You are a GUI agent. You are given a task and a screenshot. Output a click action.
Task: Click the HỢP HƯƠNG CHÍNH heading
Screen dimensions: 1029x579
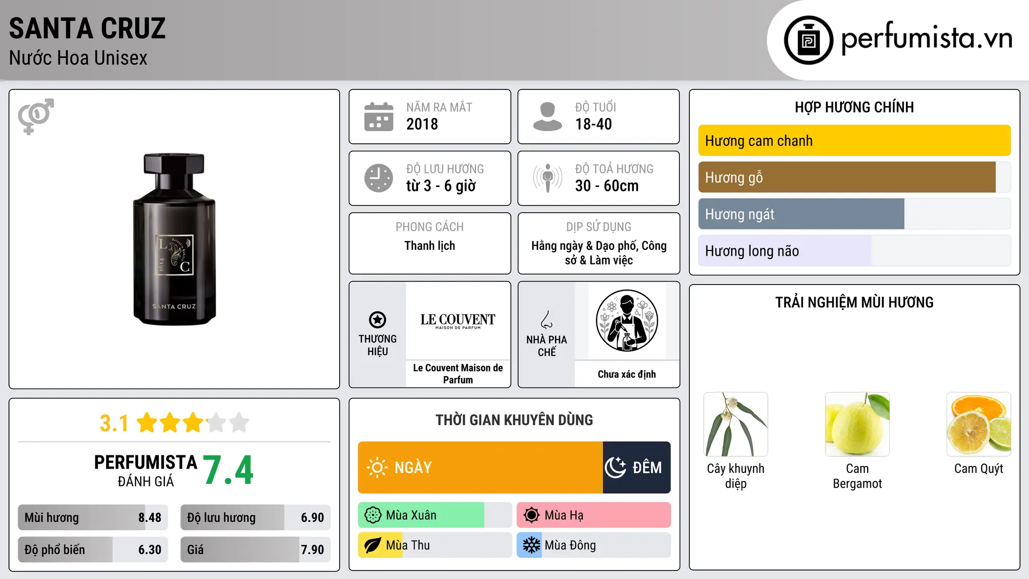[854, 108]
